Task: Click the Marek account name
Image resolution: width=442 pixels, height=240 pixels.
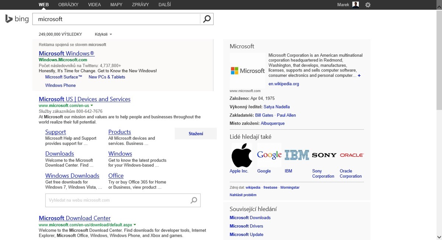Action: coord(343,5)
